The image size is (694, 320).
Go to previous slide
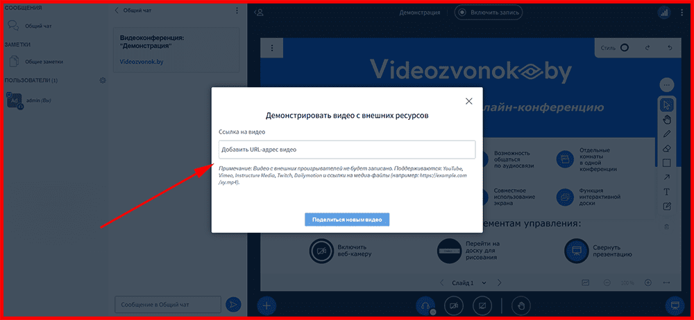(441, 283)
